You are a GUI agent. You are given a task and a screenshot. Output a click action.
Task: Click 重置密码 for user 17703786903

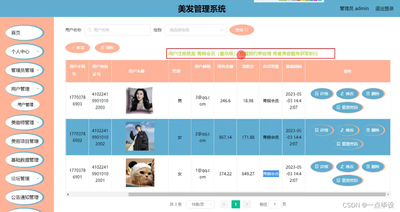[347, 107]
